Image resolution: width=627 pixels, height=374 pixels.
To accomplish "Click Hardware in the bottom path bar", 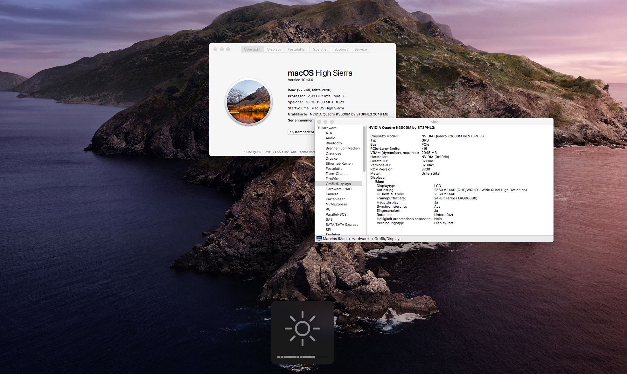I will pyautogui.click(x=360, y=239).
